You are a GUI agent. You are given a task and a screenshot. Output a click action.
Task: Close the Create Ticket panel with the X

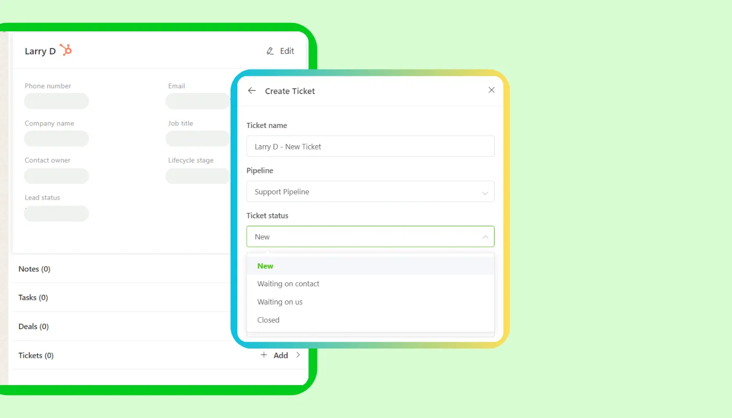[491, 90]
